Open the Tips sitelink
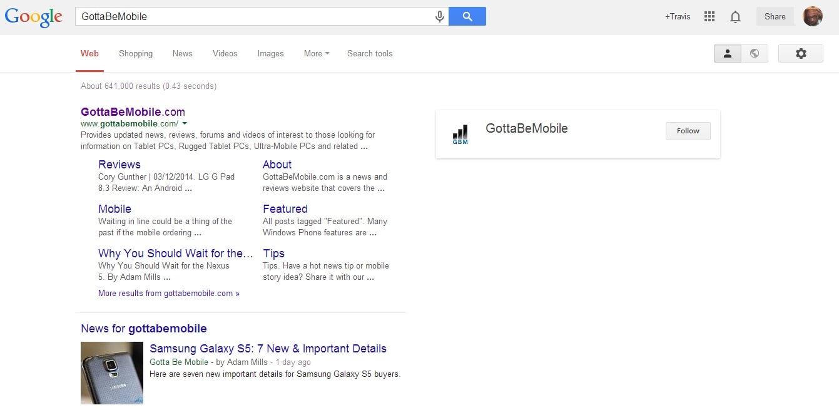839x410 pixels. tap(274, 254)
